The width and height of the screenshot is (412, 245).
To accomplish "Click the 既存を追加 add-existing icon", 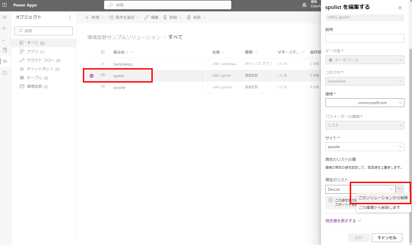I will (111, 17).
